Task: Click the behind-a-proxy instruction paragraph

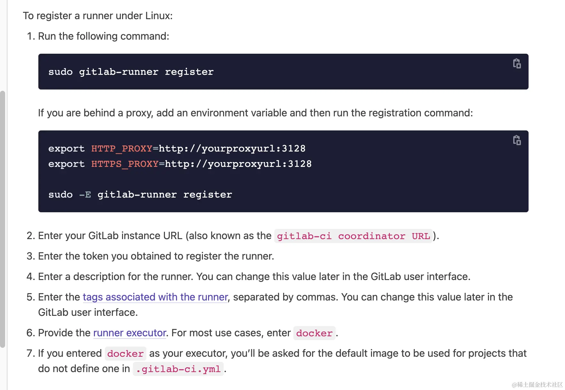Action: point(255,113)
